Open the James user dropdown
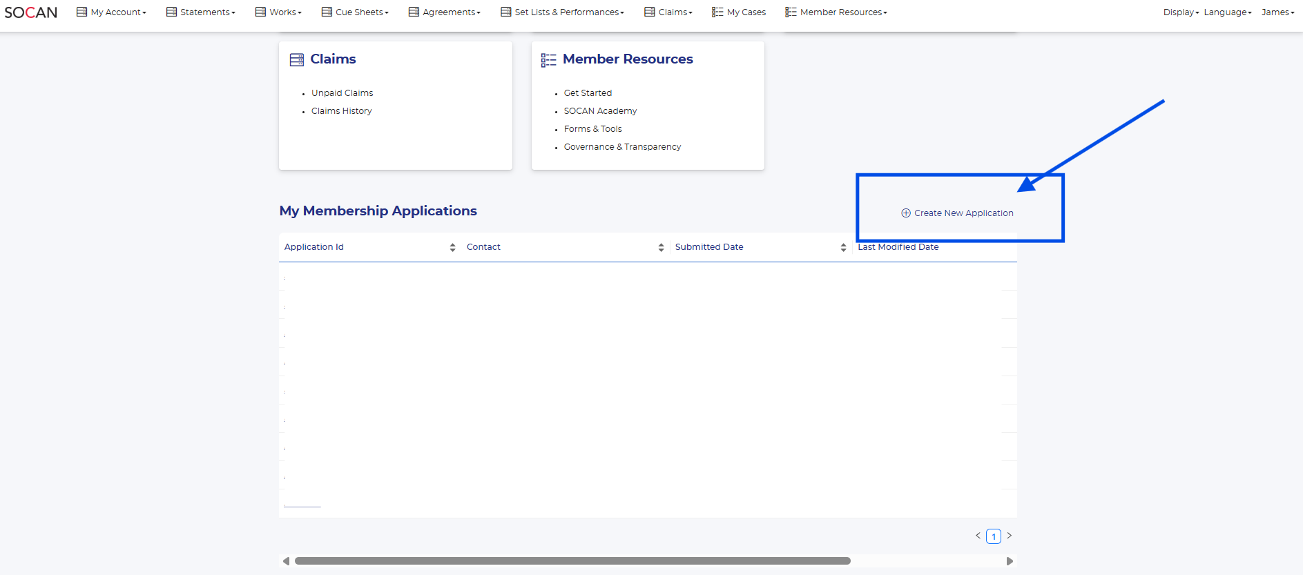Screen dimensions: 1303x575 click(x=1277, y=12)
